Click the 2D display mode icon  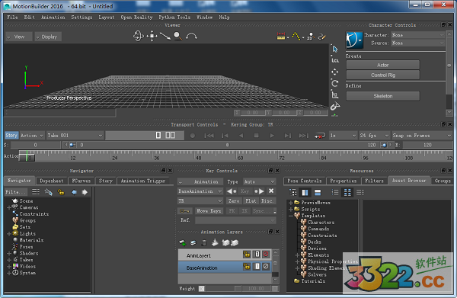click(x=310, y=37)
